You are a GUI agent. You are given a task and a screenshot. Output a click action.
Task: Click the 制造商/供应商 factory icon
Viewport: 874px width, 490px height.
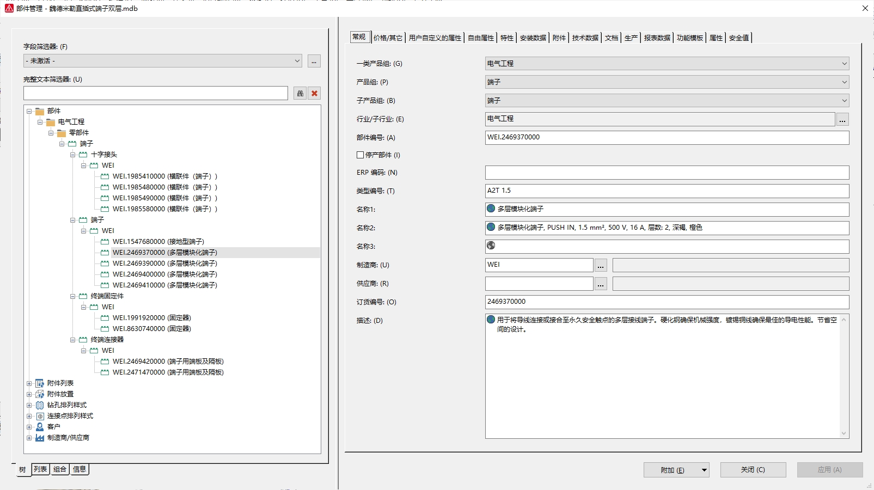(40, 438)
